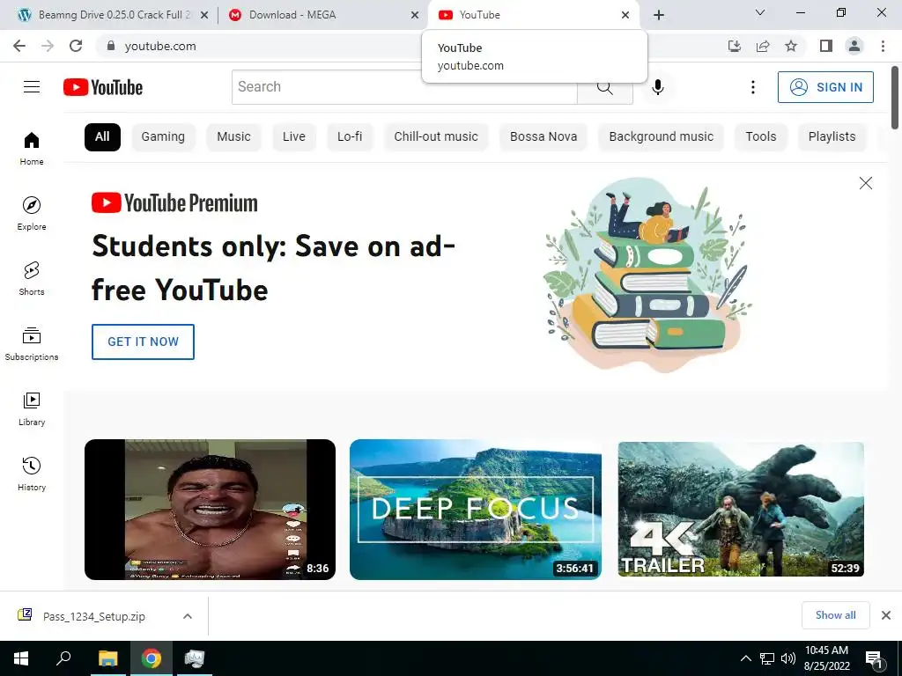
Task: Click the search magnifier button
Action: (604, 87)
